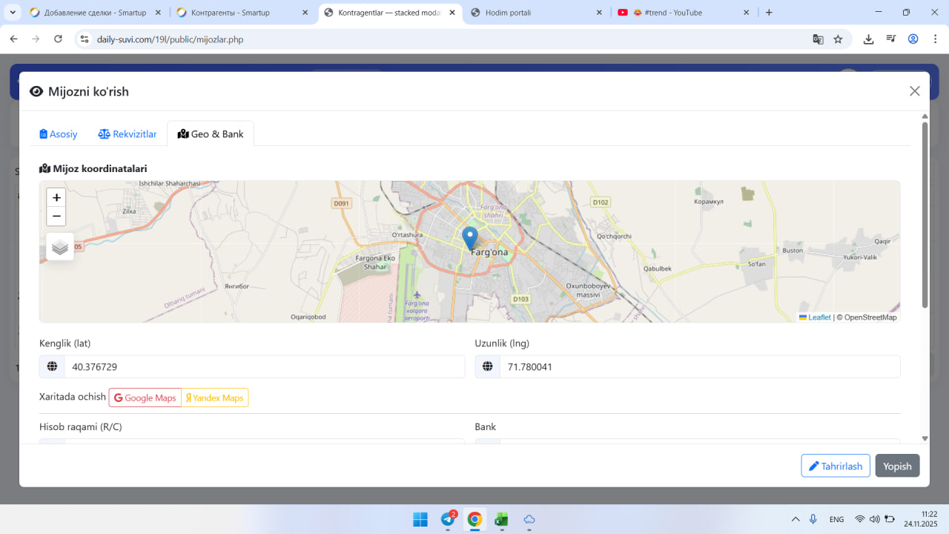This screenshot has height=534, width=949.
Task: Open location in Google Maps
Action: click(145, 398)
